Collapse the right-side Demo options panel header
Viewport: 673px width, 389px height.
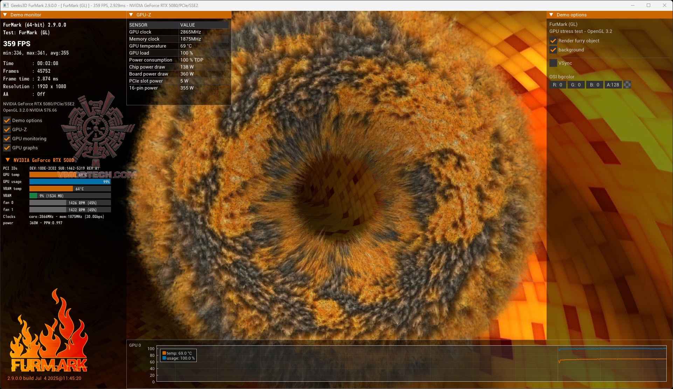click(551, 15)
